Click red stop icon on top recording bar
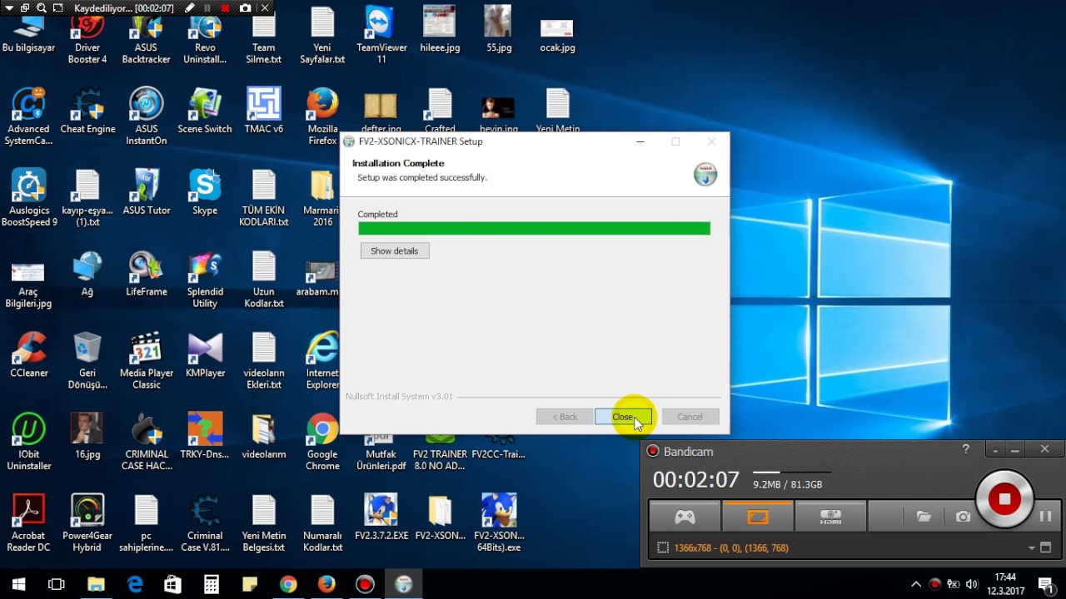The width and height of the screenshot is (1066, 599). [x=225, y=7]
